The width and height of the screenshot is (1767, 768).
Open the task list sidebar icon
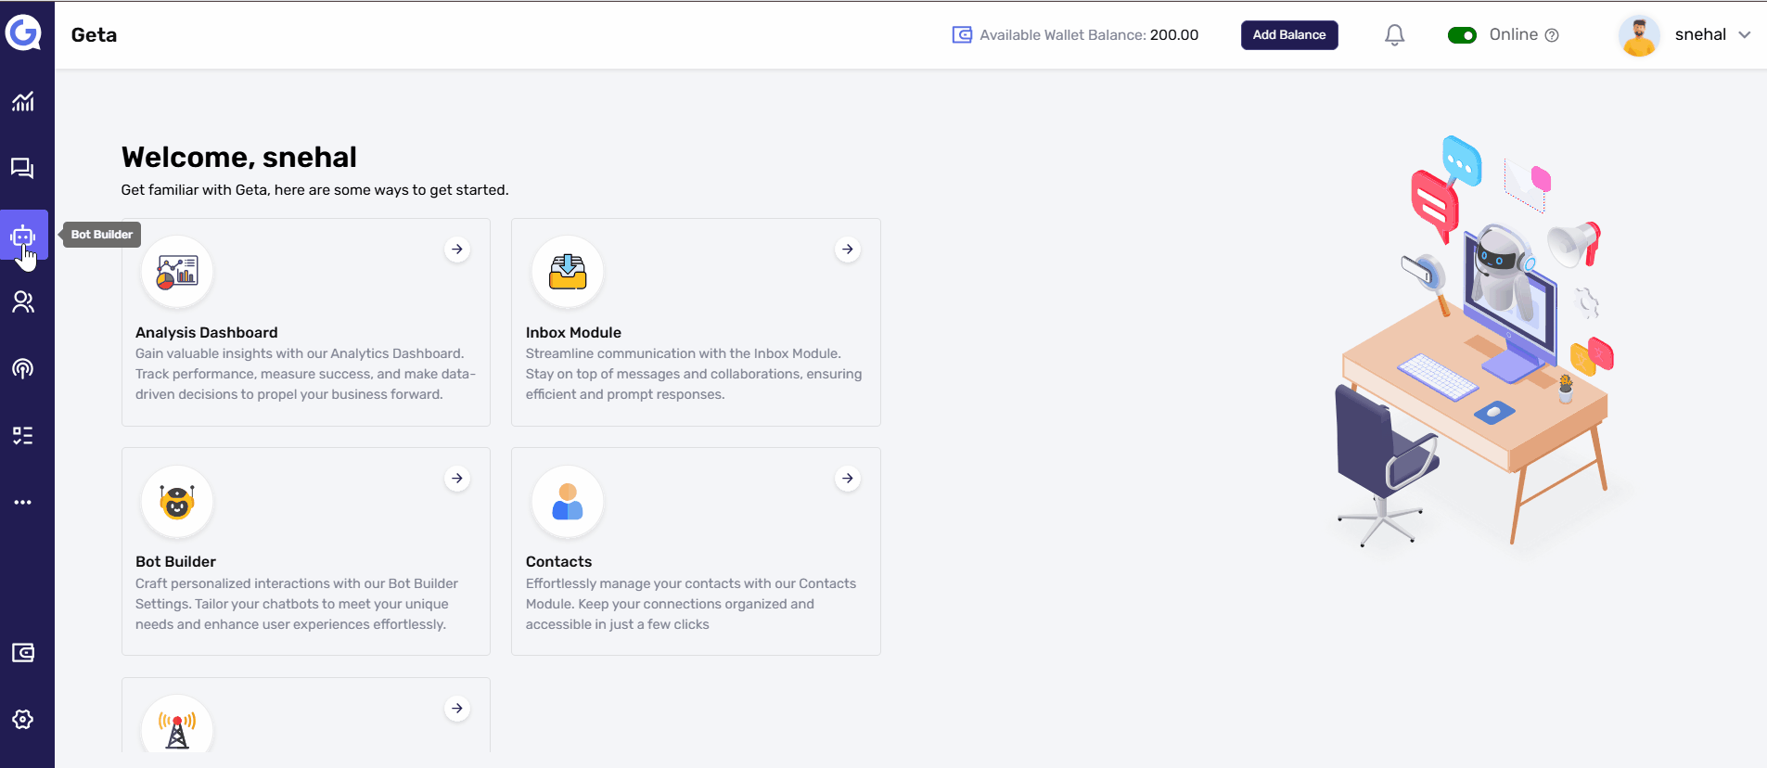[x=23, y=436]
